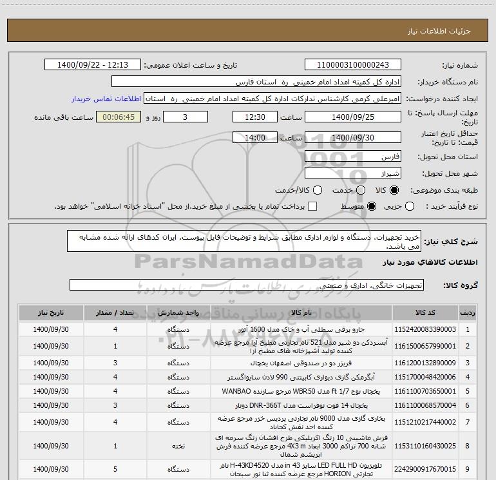Viewport: 496px width, 480px height.
Task: Select product code 1153110160430025
Action: tap(425, 446)
